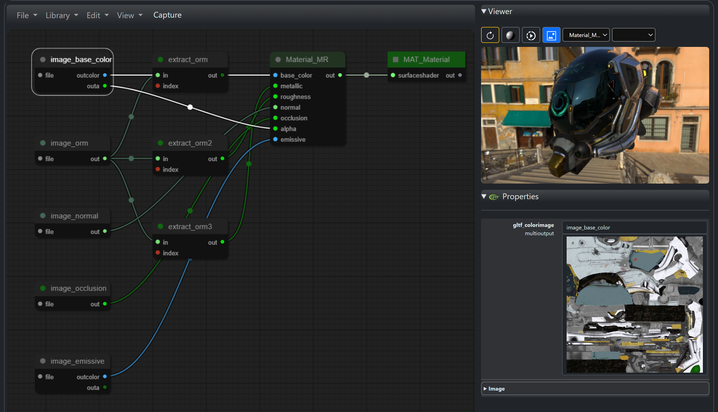This screenshot has height=412, width=718.
Task: Click the extract_orm node green dot
Action: 160,60
